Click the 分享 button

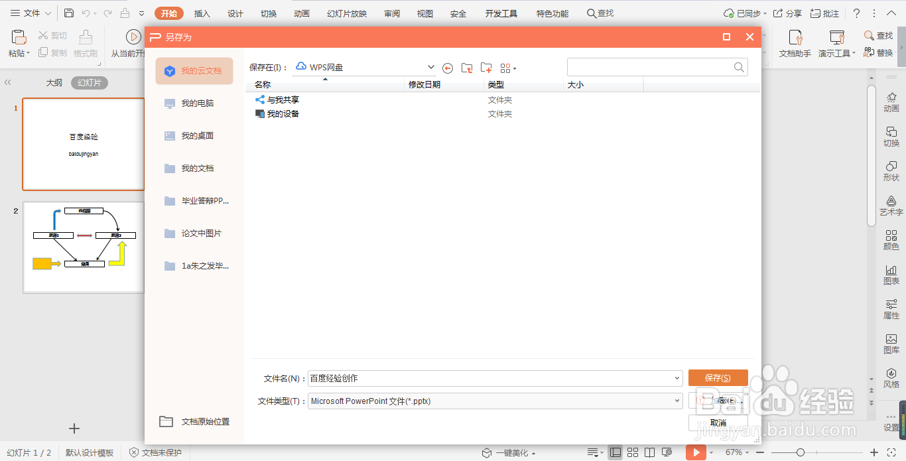(x=788, y=13)
